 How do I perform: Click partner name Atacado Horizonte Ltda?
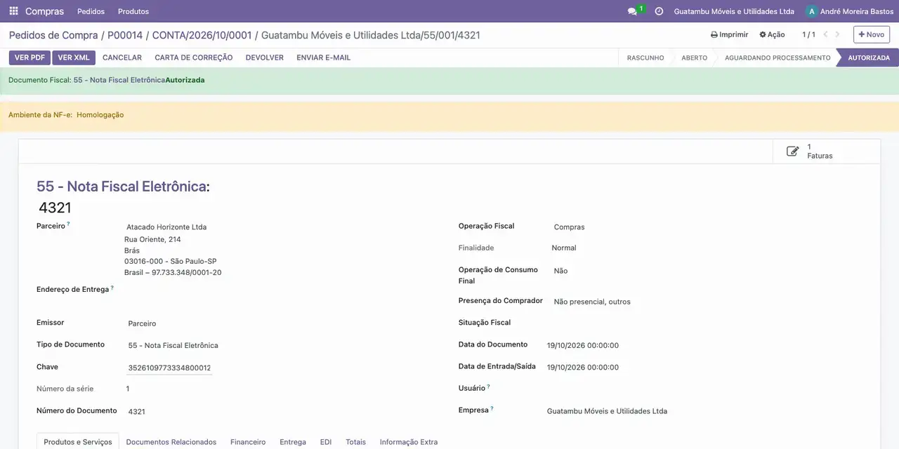[166, 227]
